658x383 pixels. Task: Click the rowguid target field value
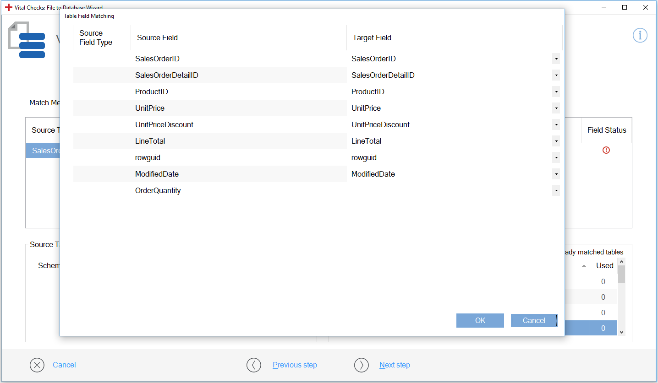coord(364,157)
